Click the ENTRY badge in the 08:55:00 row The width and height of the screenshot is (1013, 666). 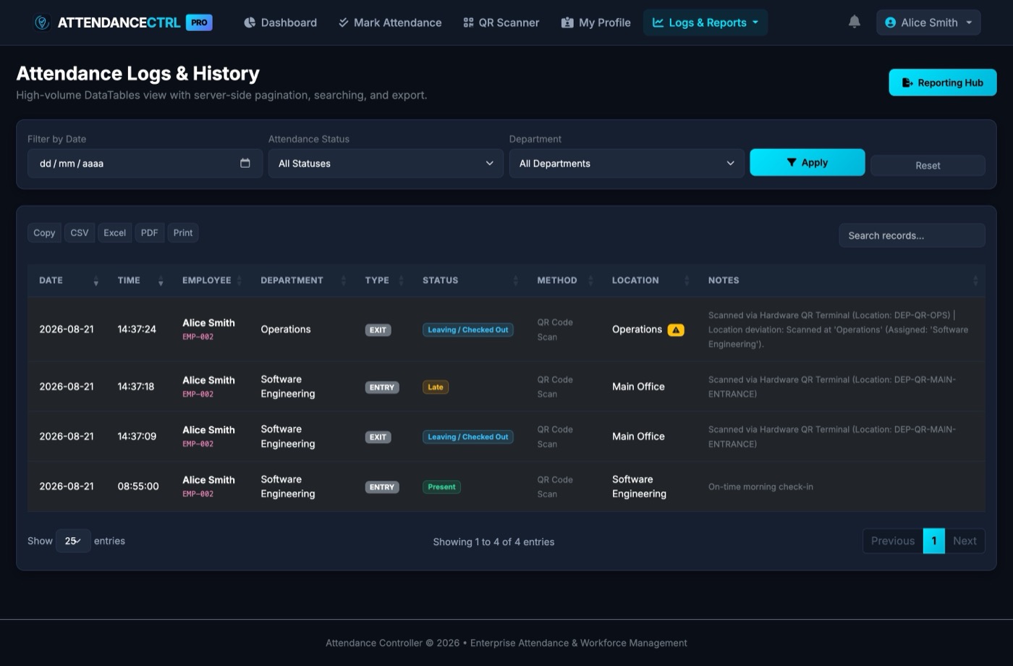[382, 487]
